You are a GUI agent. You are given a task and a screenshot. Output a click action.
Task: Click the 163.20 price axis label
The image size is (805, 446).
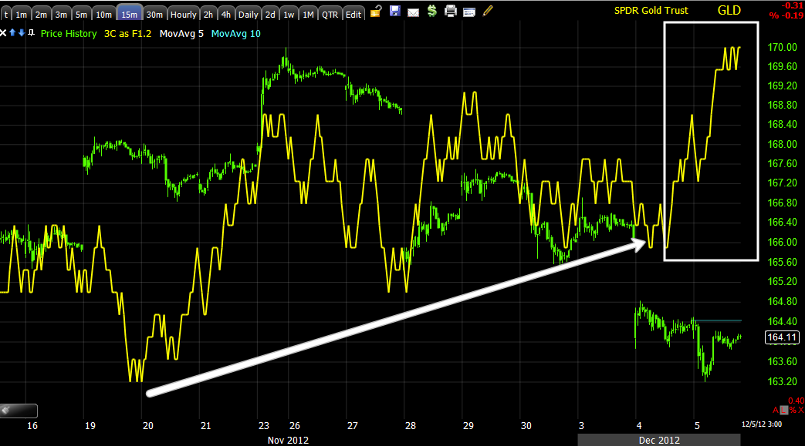[782, 381]
